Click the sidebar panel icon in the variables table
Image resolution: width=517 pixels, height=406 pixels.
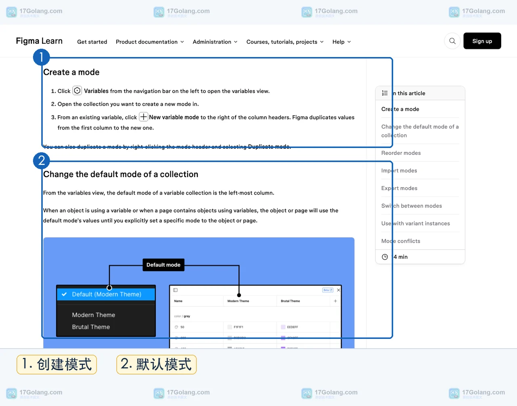[x=175, y=290]
